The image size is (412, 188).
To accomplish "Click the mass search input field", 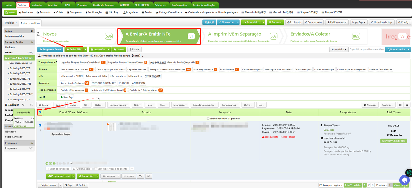I will click(367, 49).
